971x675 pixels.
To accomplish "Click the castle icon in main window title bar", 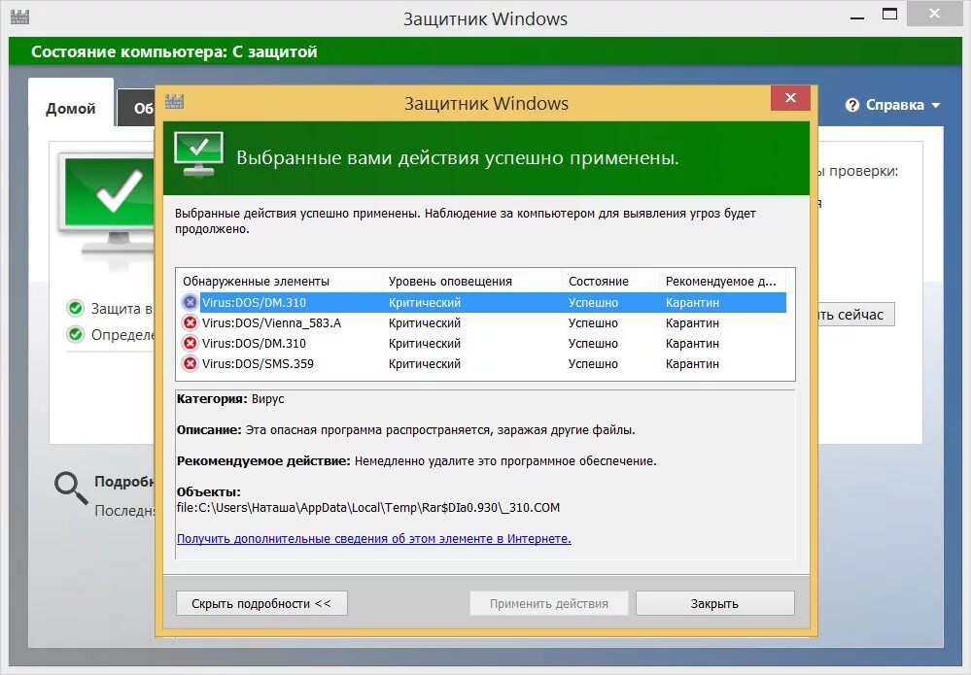I will coord(19,17).
